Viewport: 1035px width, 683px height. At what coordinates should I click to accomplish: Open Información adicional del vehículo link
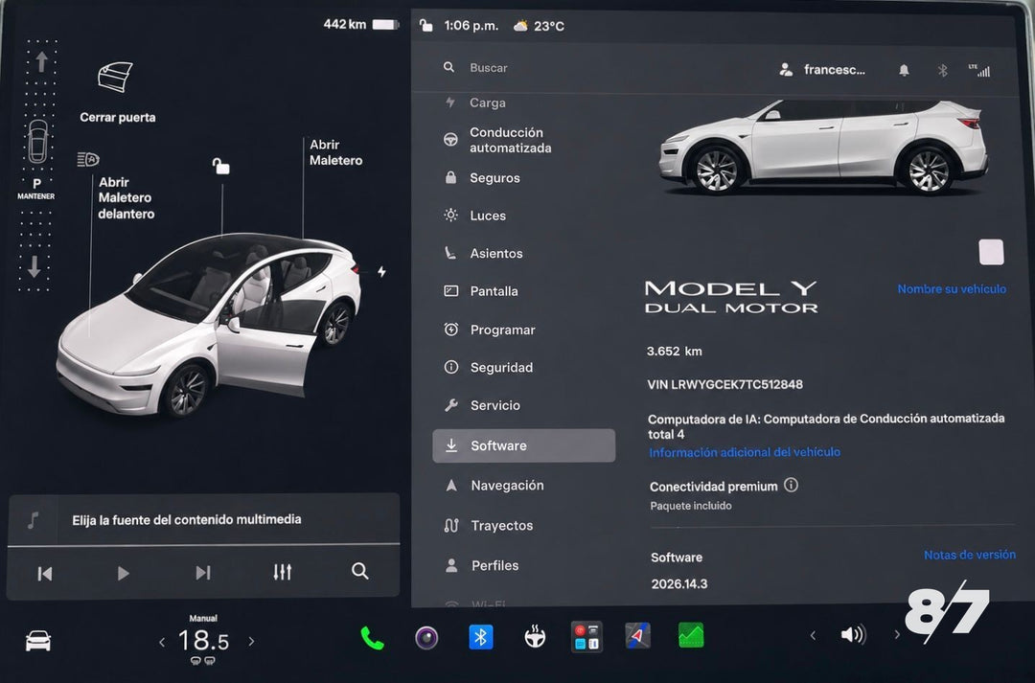[745, 452]
